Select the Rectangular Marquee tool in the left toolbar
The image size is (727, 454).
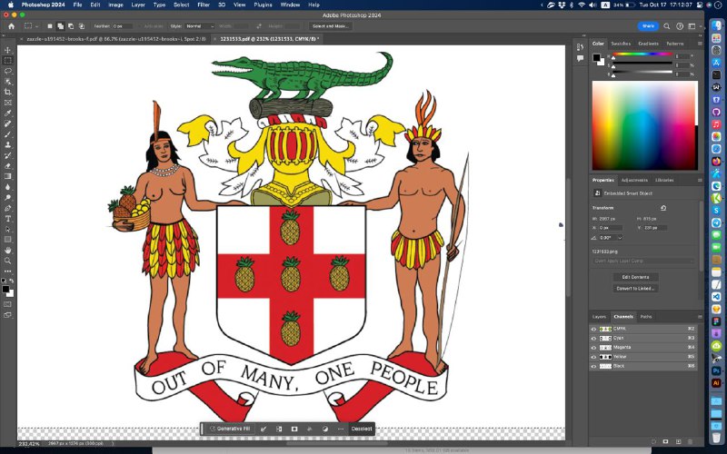[x=8, y=61]
